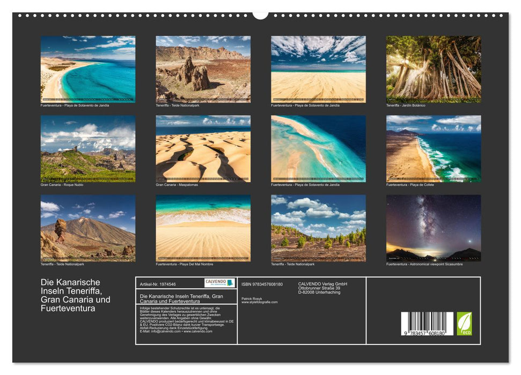521x375 pixels.
Task: Click the Artikel-Nr. 1974546 label
Action: click(x=158, y=283)
